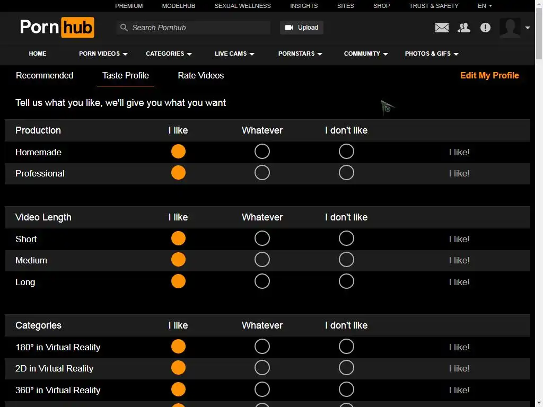This screenshot has height=407, width=543.
Task: Select the Taste Profile tab
Action: pyautogui.click(x=125, y=75)
